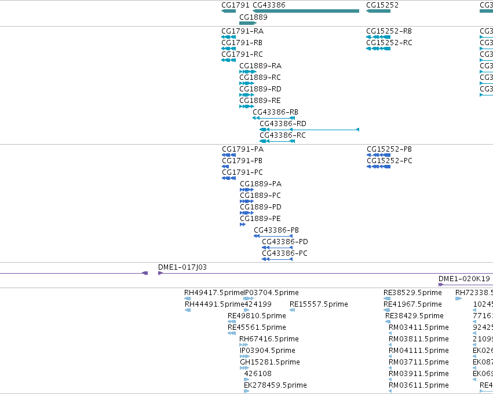Viewport: 493px width, 394px height.
Task: Select the RM03911.5prime EST label
Action: click(x=419, y=374)
